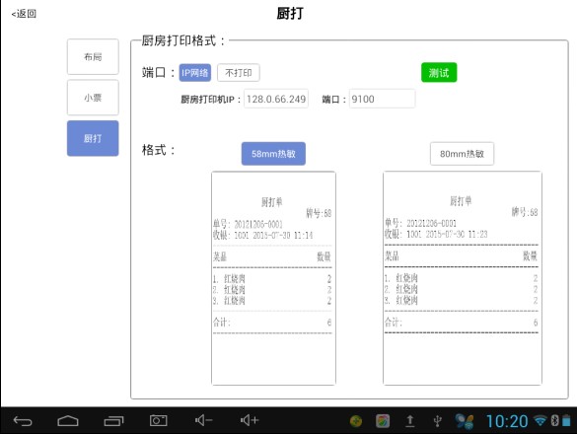Select the IP网络 port option
Viewport: 577px width, 434px height.
tap(195, 73)
